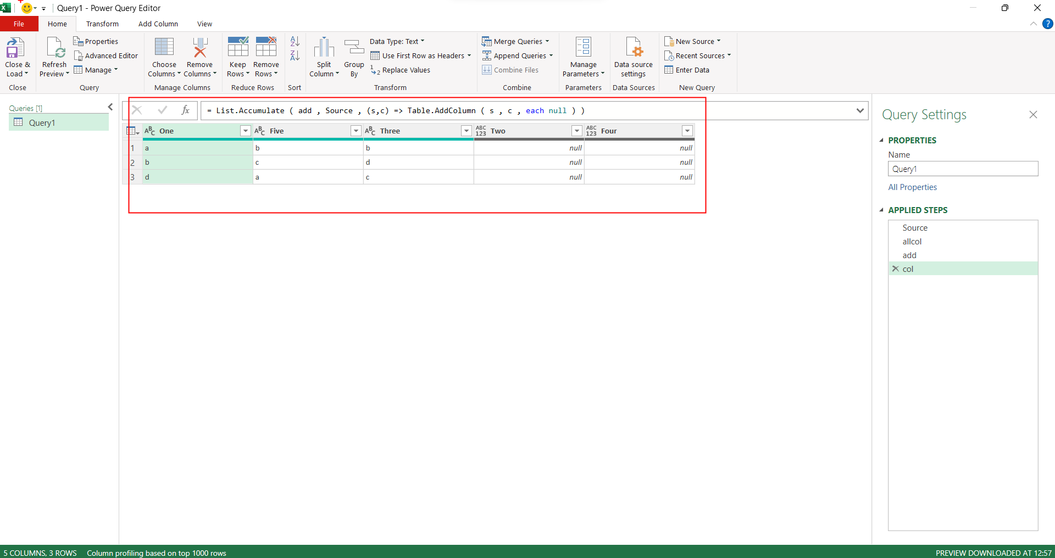Click the Keep Rows icon
Image resolution: width=1055 pixels, height=558 pixels.
point(238,47)
